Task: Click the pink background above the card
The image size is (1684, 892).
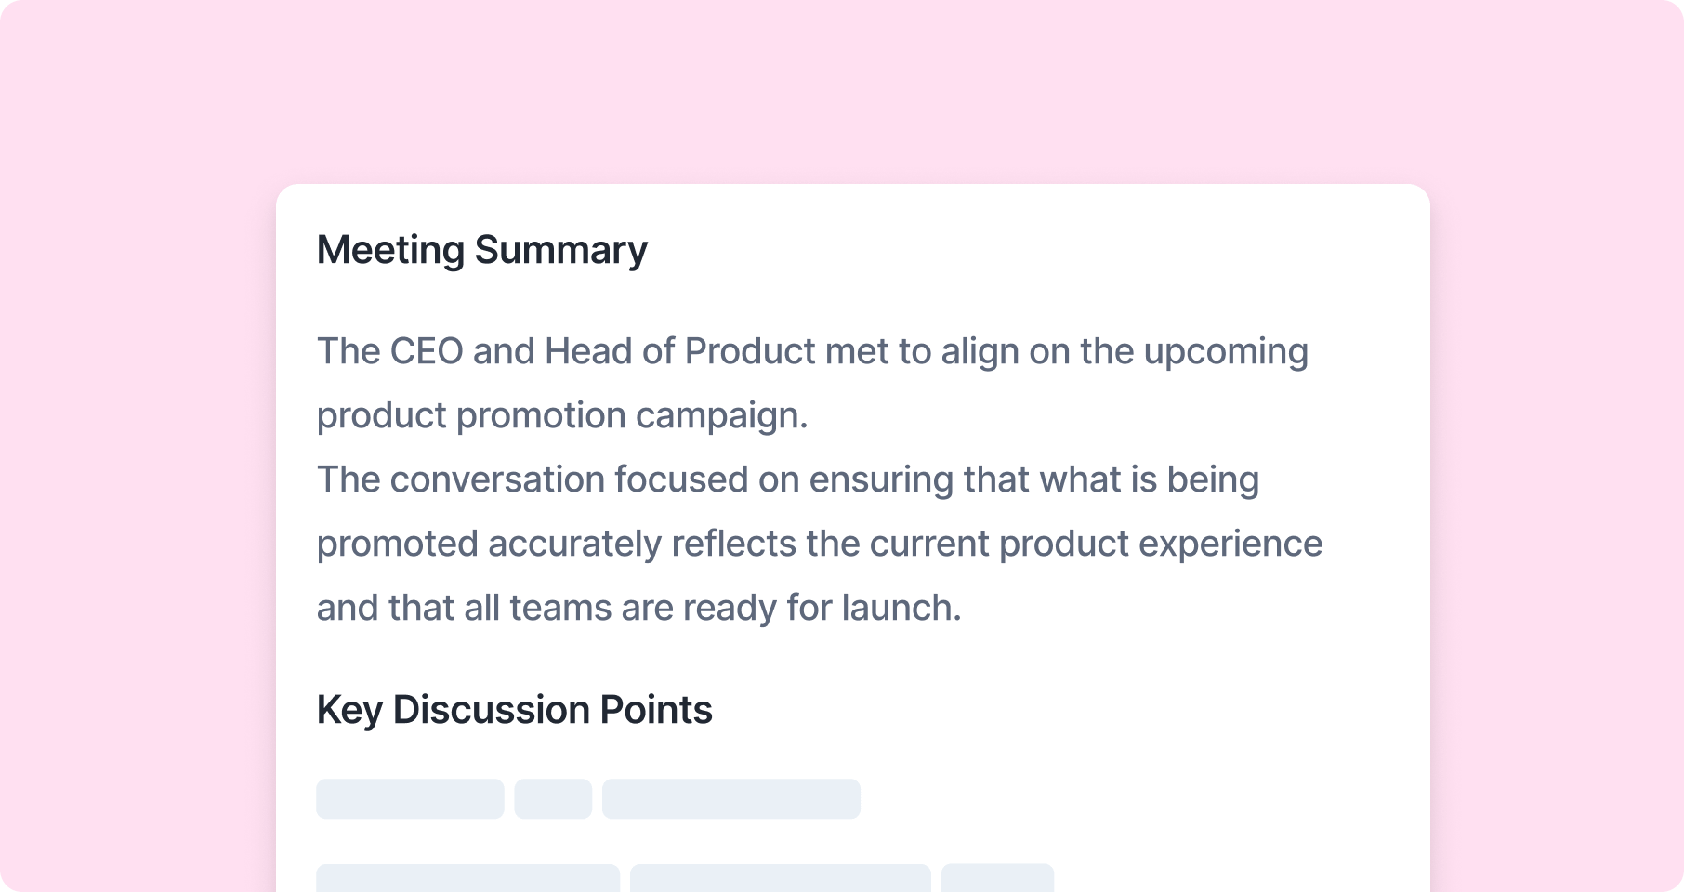Action: 842,93
